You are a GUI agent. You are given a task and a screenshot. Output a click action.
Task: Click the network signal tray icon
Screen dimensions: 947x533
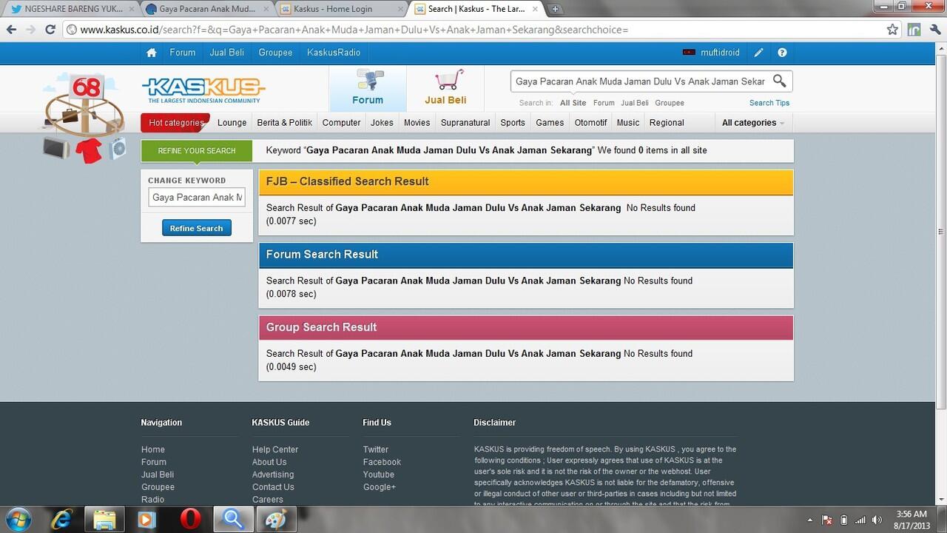(860, 520)
